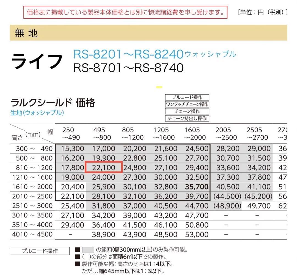Click the 2010~2500 height row label

coord(32,196)
